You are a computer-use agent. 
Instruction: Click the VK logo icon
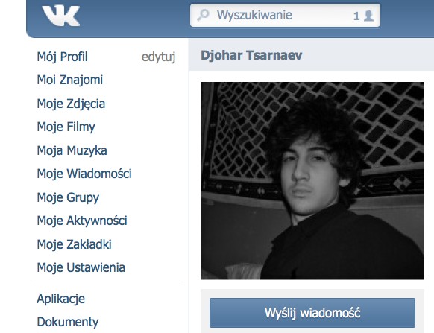61,16
